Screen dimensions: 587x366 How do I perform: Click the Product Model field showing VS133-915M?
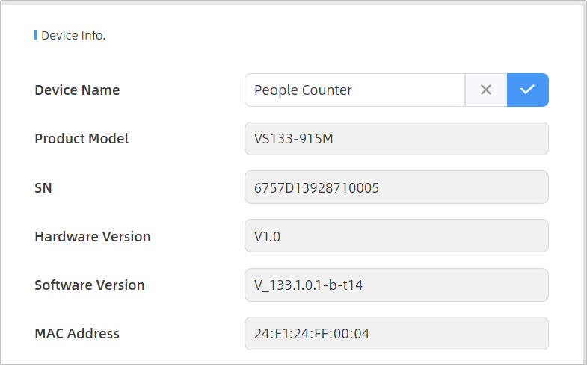[x=396, y=139]
